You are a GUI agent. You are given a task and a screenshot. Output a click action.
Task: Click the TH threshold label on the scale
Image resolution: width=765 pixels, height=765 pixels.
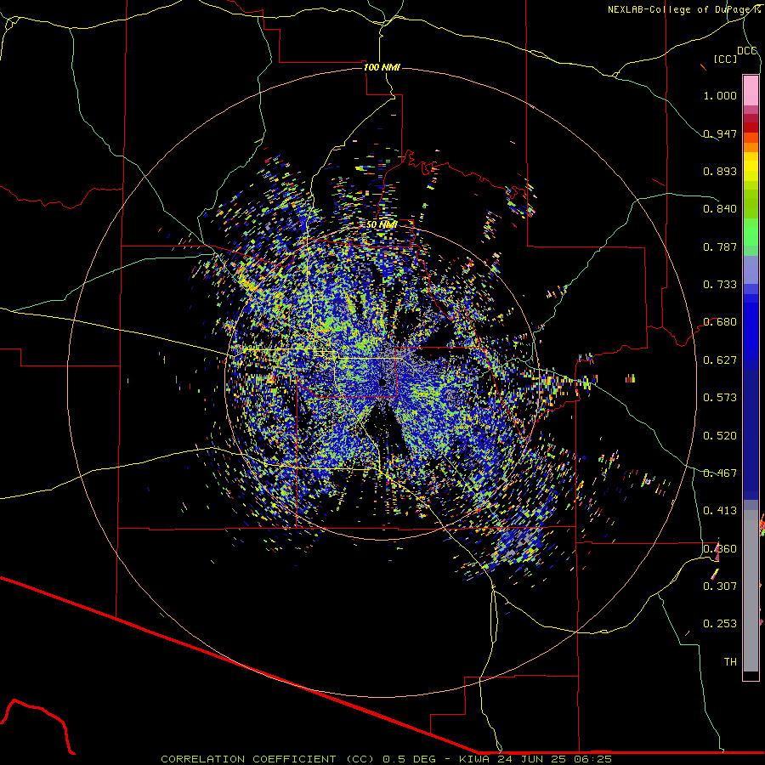coord(730,661)
